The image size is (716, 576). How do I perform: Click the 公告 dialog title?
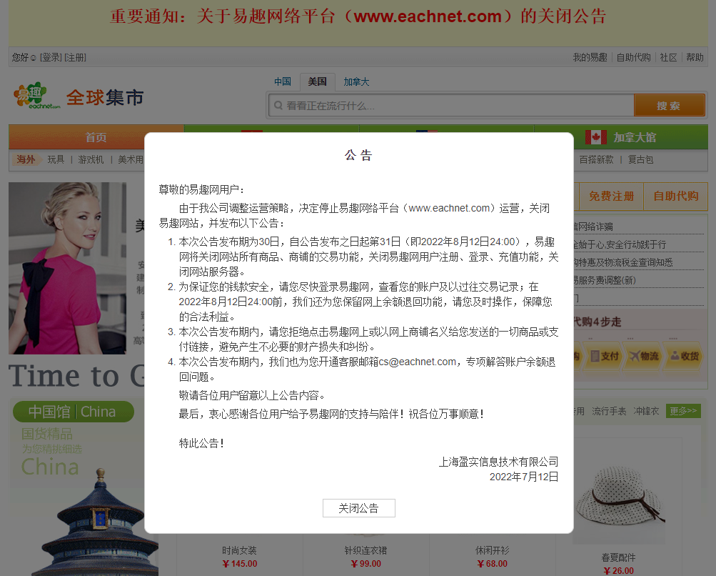click(x=358, y=155)
